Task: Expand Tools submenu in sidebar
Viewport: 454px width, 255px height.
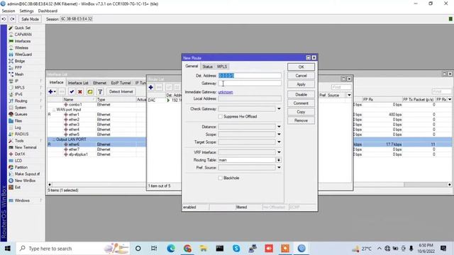Action: tap(19, 141)
